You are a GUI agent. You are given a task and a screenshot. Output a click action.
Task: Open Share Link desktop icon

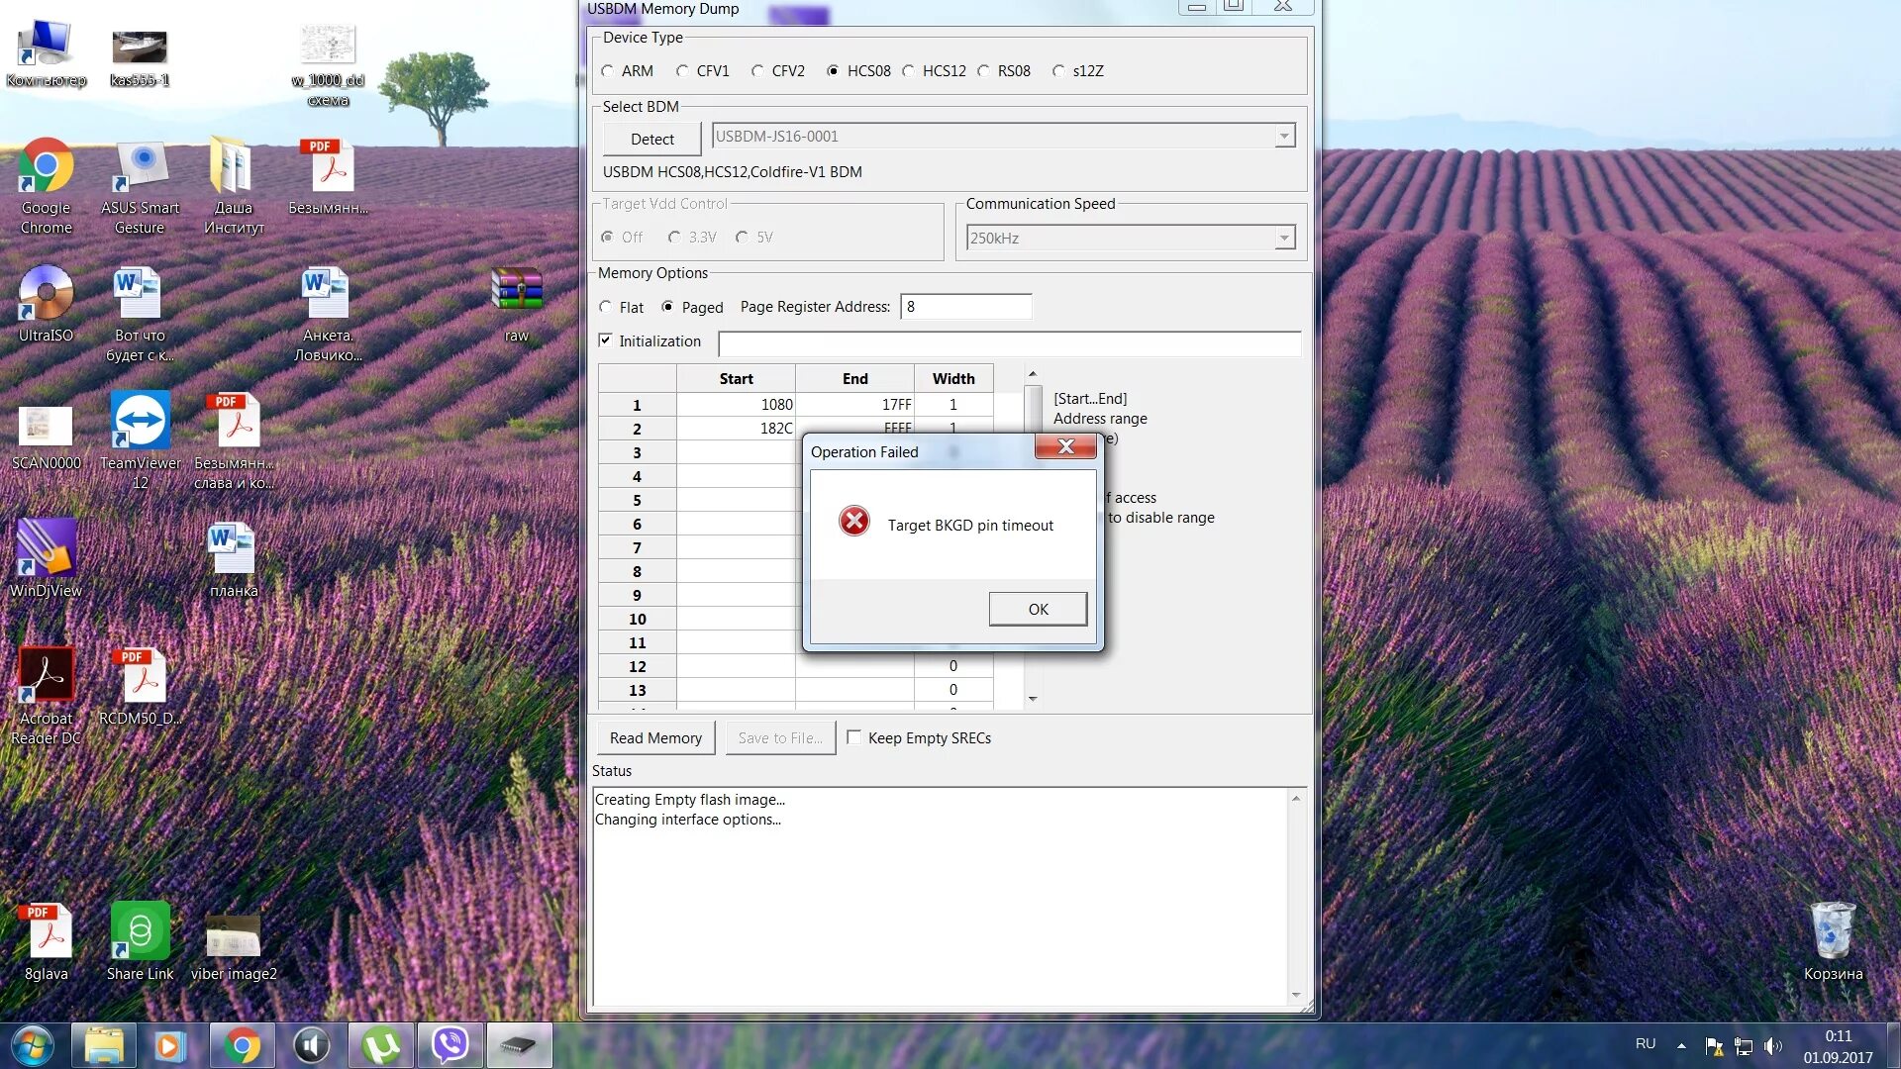click(x=140, y=932)
